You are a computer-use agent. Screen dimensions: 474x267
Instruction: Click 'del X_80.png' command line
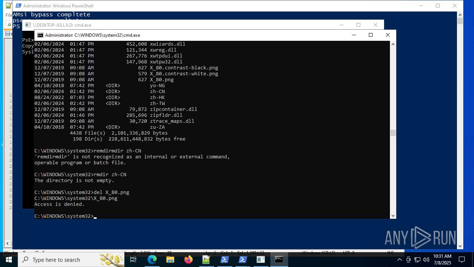(82, 192)
